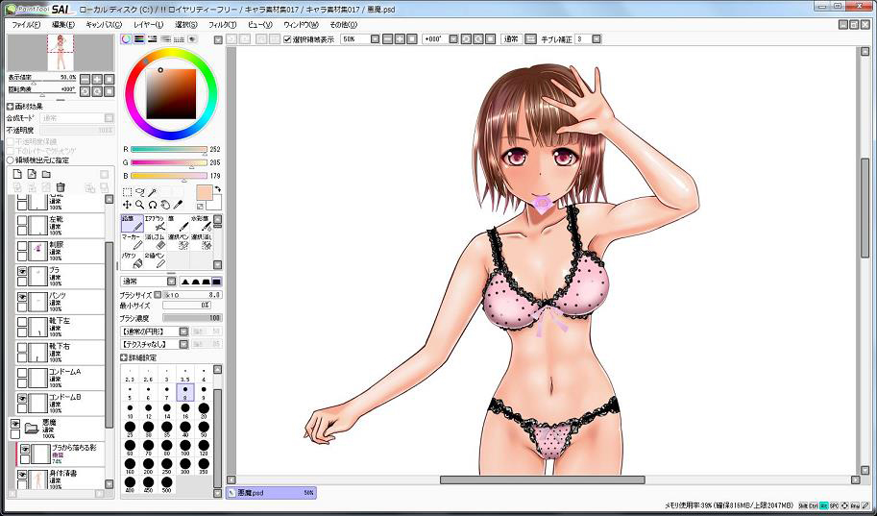877x516 pixels.
Task: Click the new layer icon
Action: (16, 174)
